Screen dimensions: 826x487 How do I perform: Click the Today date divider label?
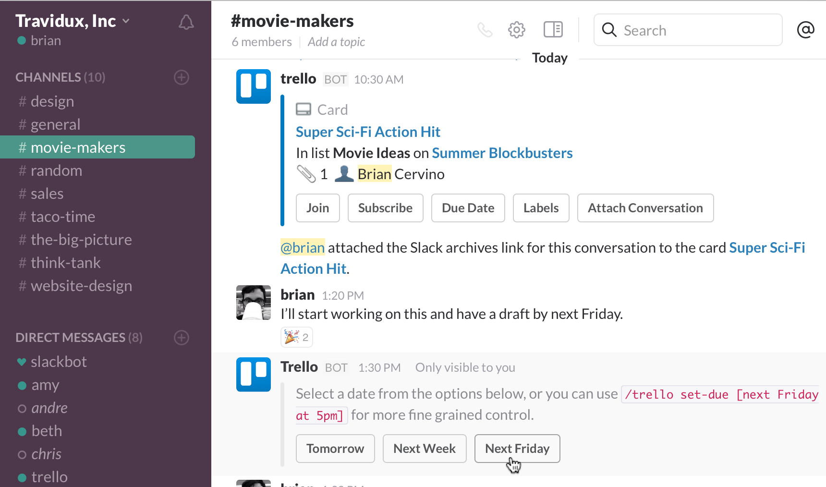550,58
